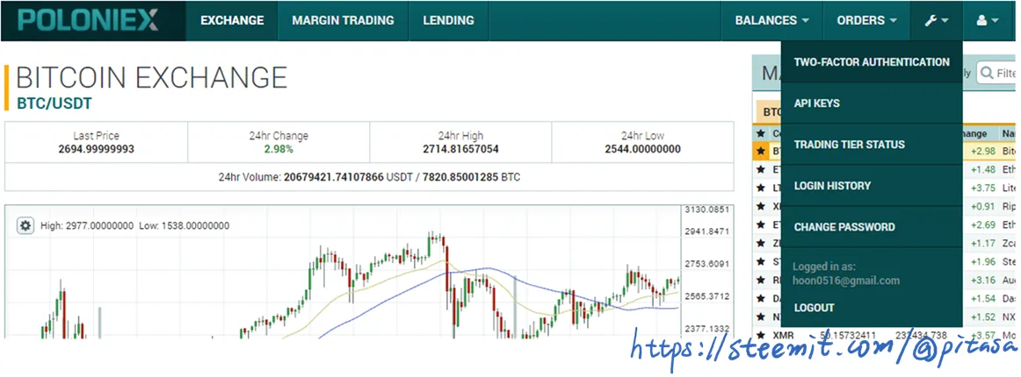
Task: Click the 2565.3712 price axis label
Action: pos(706,295)
